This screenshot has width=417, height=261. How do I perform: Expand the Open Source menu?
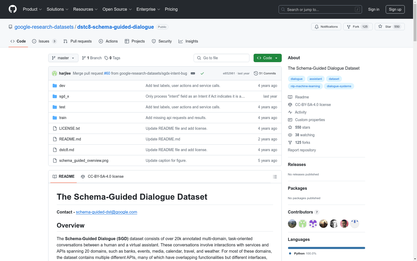click(x=117, y=9)
